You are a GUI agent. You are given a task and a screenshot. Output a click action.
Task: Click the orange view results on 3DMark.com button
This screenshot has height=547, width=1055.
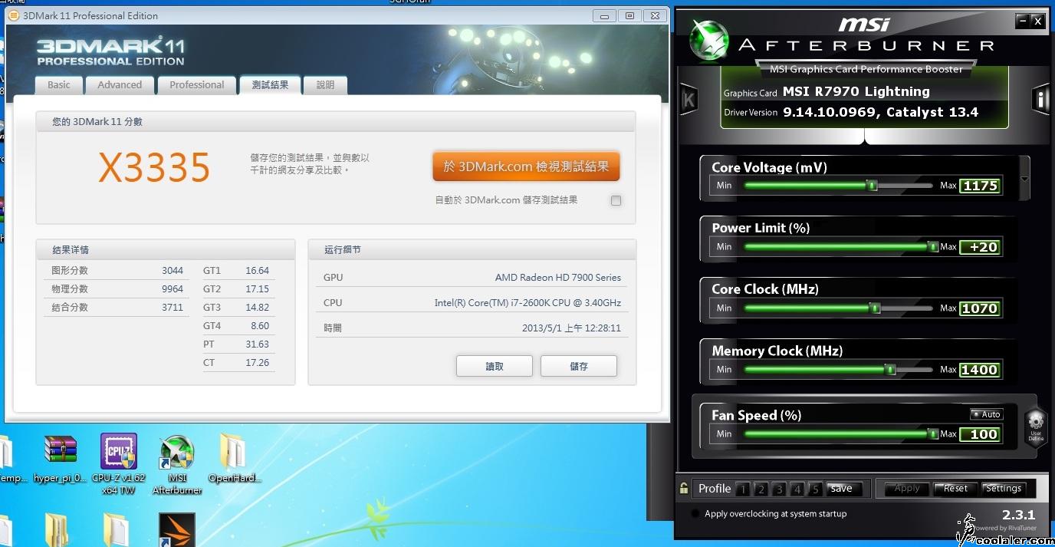tap(526, 166)
